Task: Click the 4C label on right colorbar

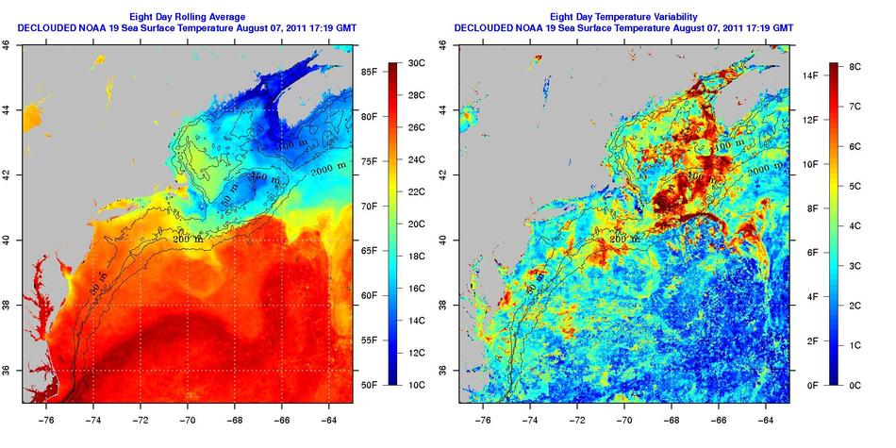Action: click(855, 225)
